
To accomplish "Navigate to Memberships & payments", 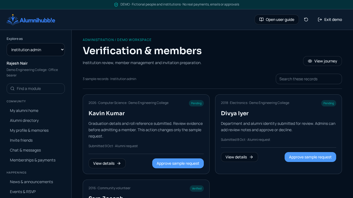I will (x=33, y=160).
